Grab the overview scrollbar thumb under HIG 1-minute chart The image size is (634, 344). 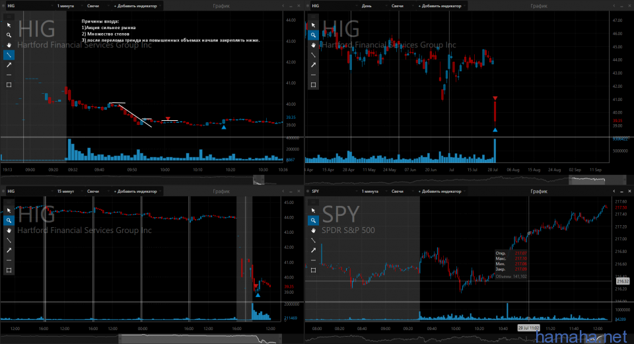[x=259, y=180]
